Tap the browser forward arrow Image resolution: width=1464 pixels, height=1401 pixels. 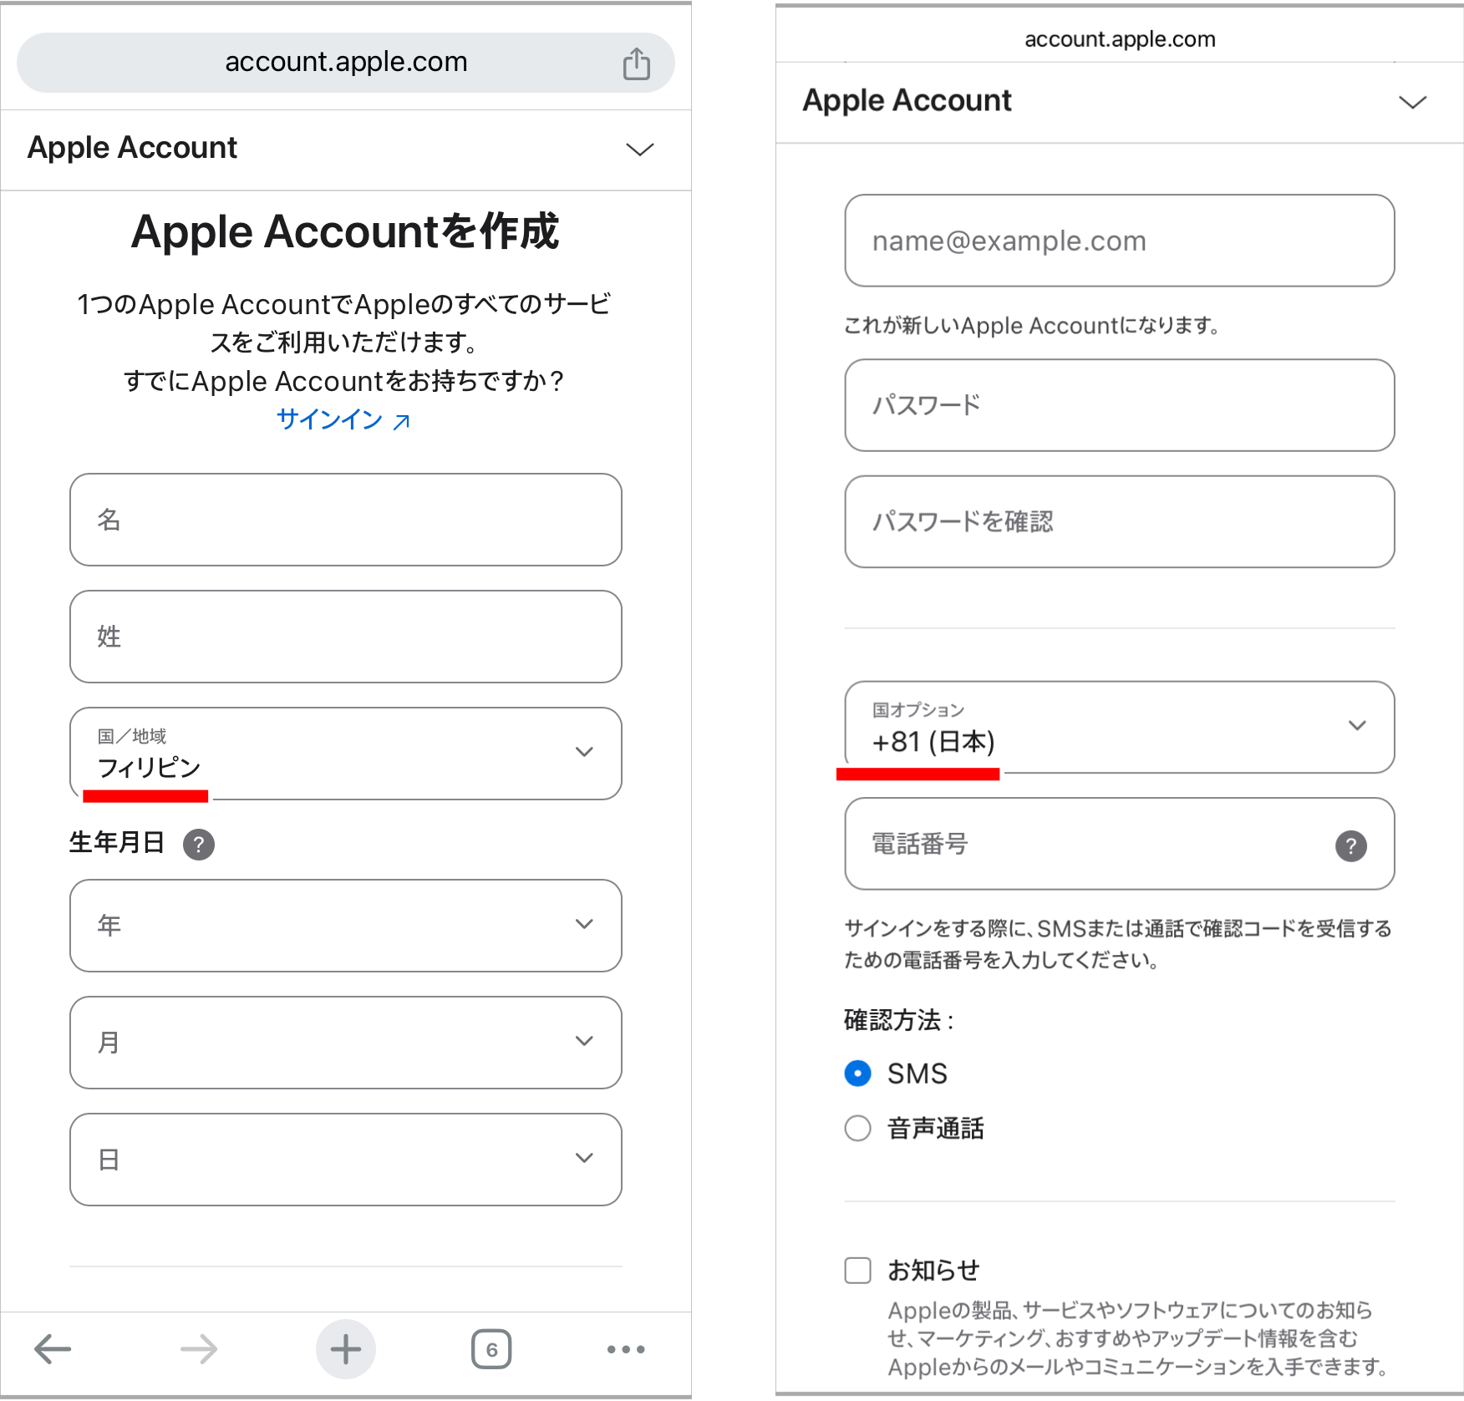pos(199,1349)
